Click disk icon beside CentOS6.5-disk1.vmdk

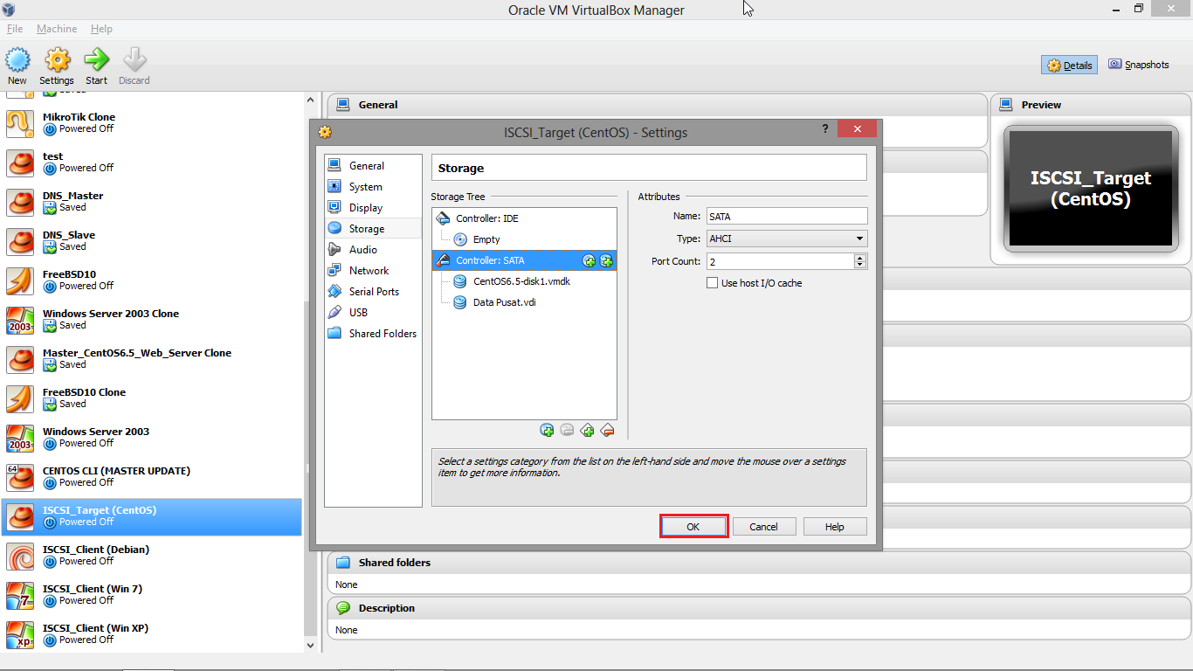pyautogui.click(x=460, y=281)
